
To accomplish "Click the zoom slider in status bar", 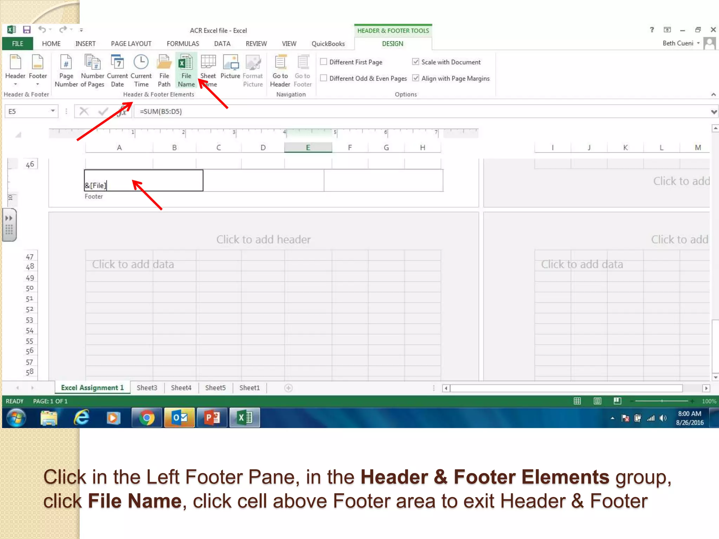I will pyautogui.click(x=662, y=401).
